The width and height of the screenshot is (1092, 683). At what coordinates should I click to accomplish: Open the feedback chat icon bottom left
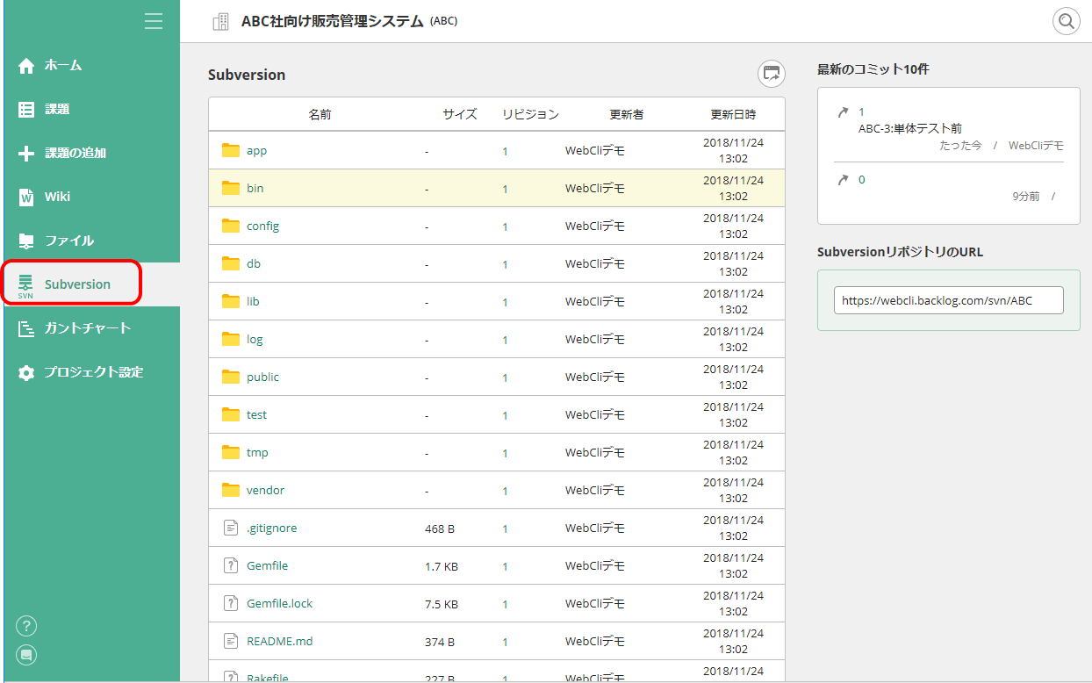(x=25, y=654)
